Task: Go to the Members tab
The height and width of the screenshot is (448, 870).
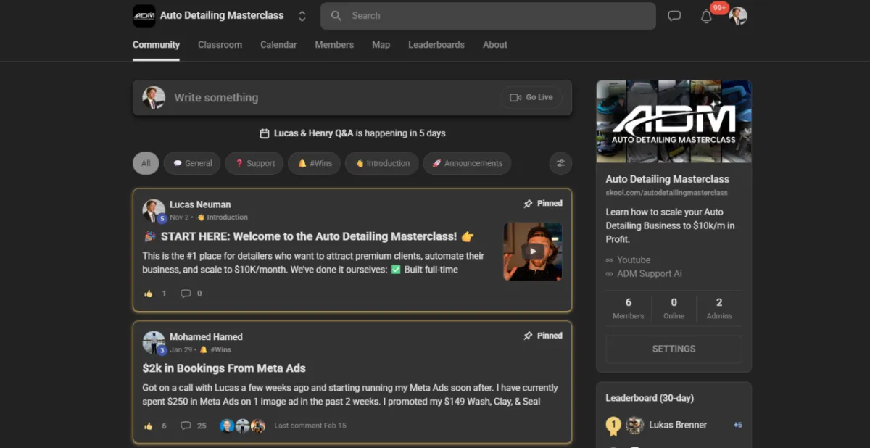Action: pos(334,45)
